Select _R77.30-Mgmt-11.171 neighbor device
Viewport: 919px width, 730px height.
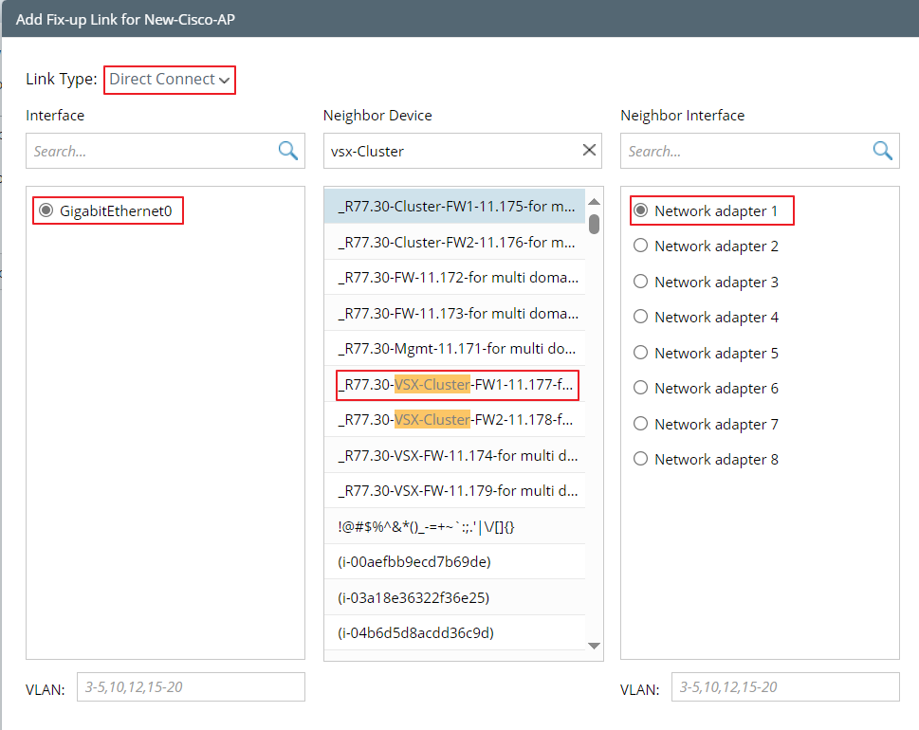pyautogui.click(x=457, y=349)
